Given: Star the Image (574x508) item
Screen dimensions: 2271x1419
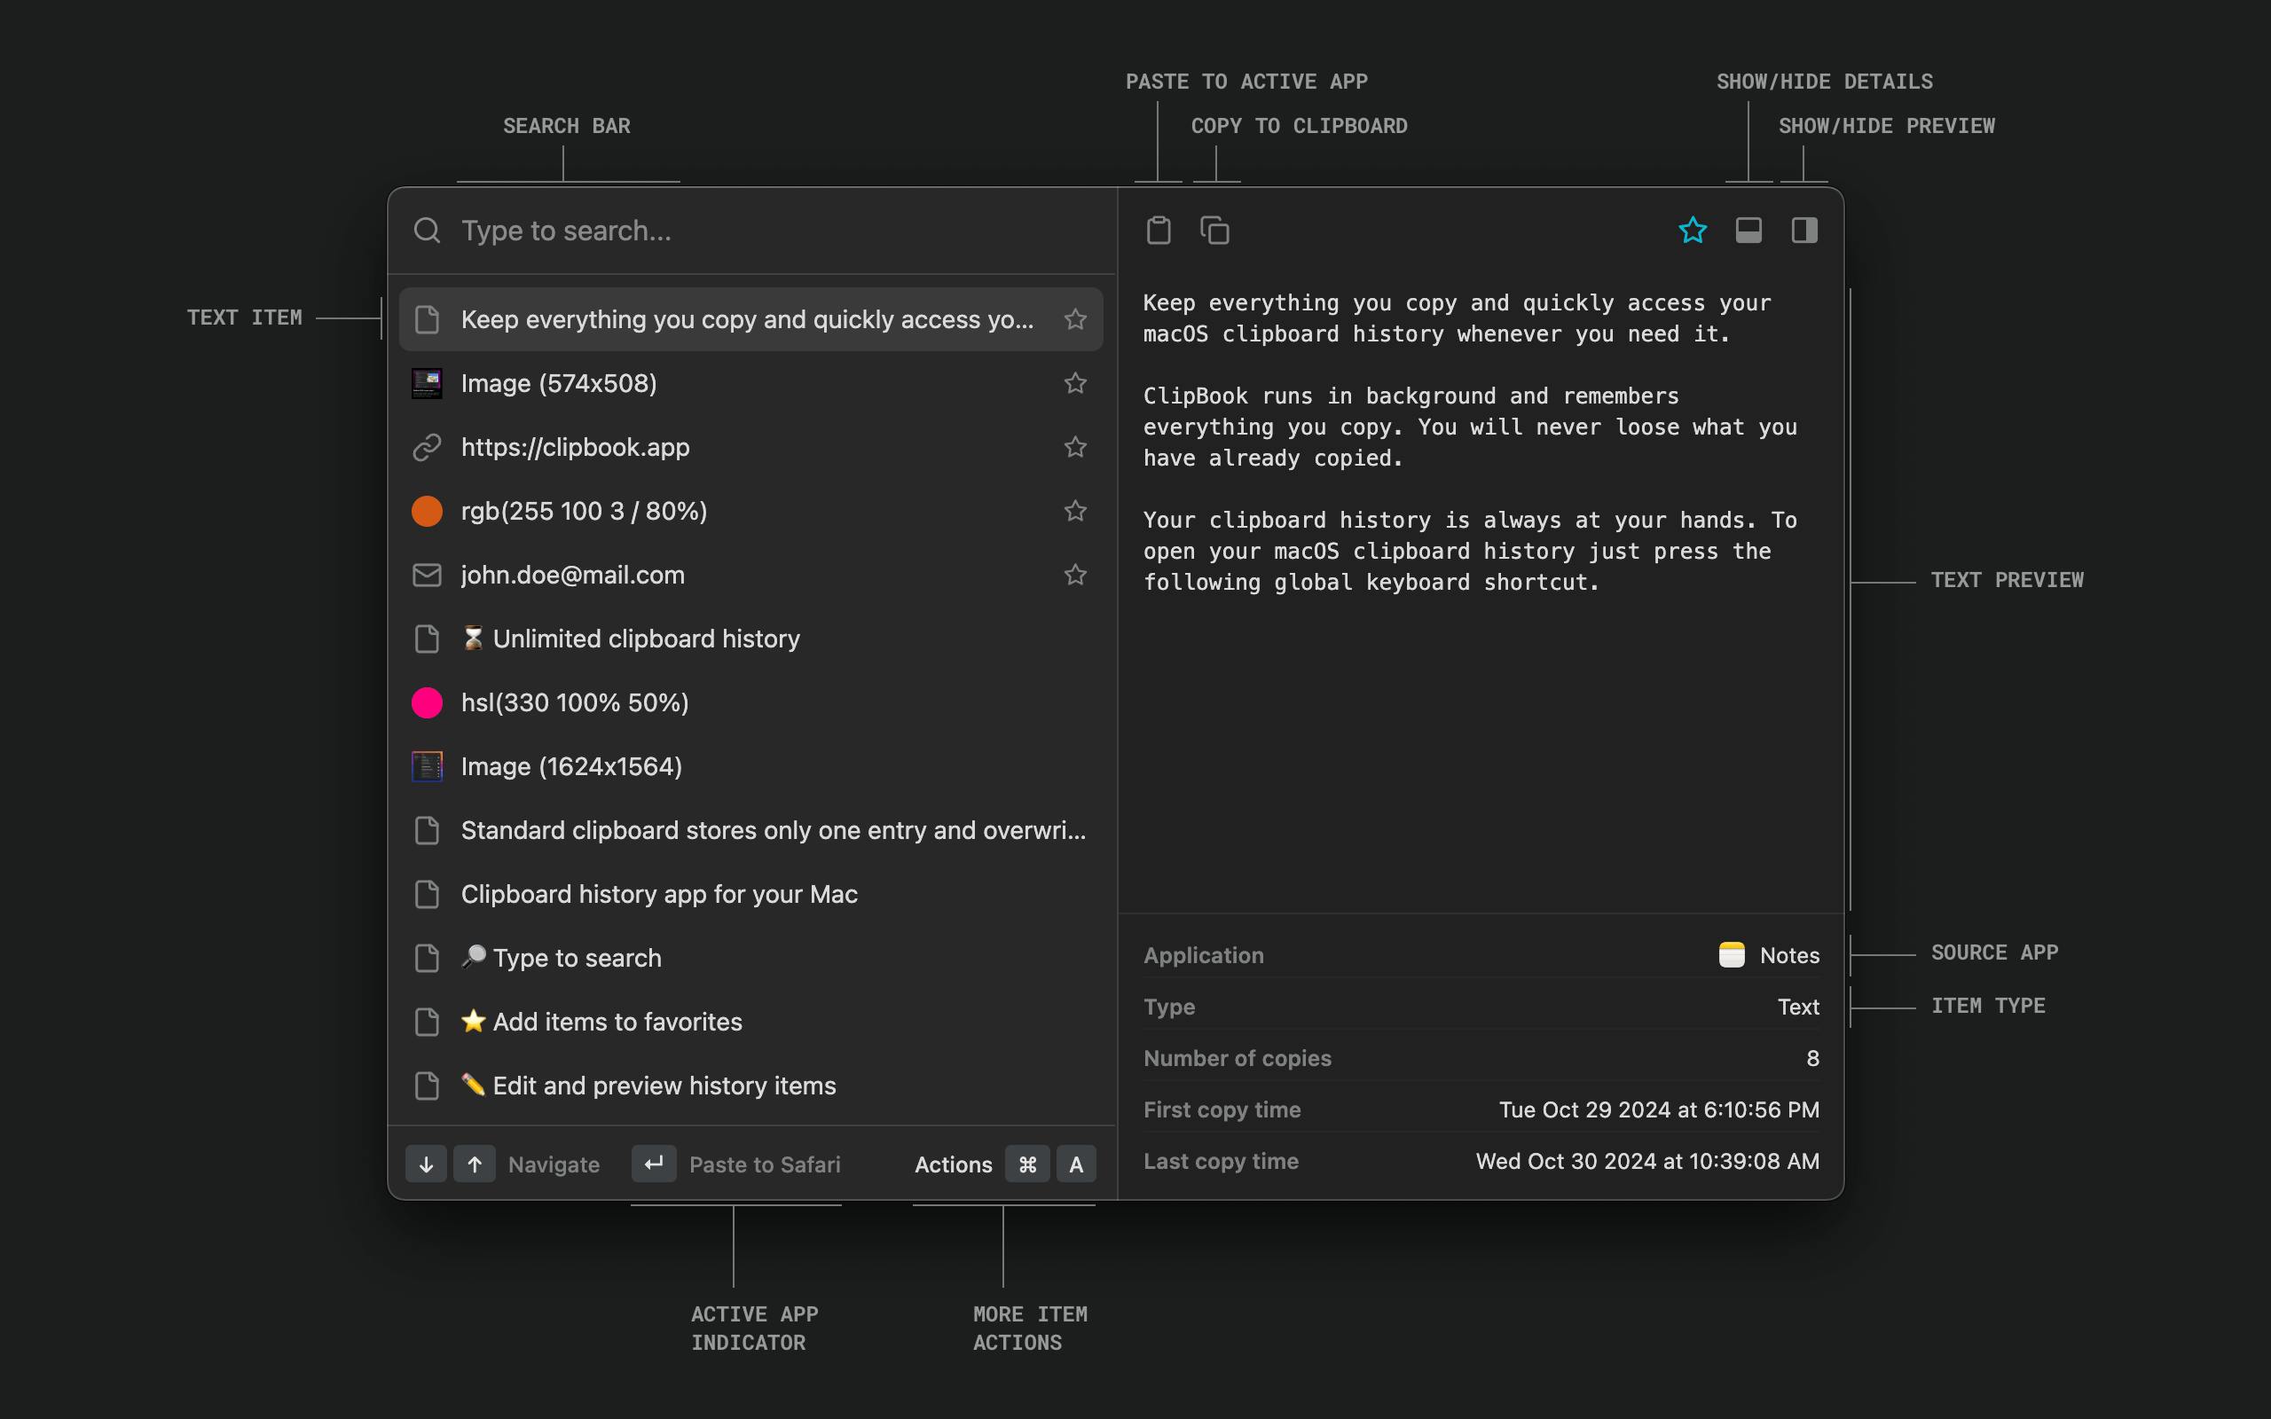Looking at the screenshot, I should 1075,383.
